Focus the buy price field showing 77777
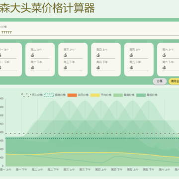The height and width of the screenshot is (179, 179). 89,32
